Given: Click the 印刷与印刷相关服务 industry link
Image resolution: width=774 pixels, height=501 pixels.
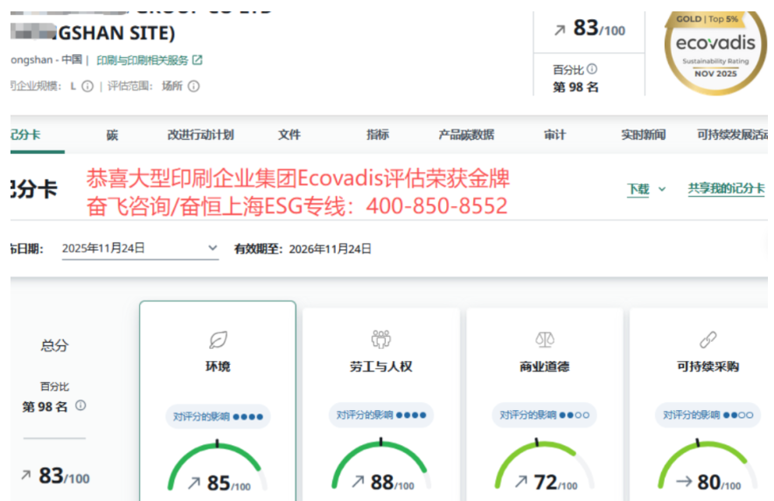Looking at the screenshot, I should point(143,60).
